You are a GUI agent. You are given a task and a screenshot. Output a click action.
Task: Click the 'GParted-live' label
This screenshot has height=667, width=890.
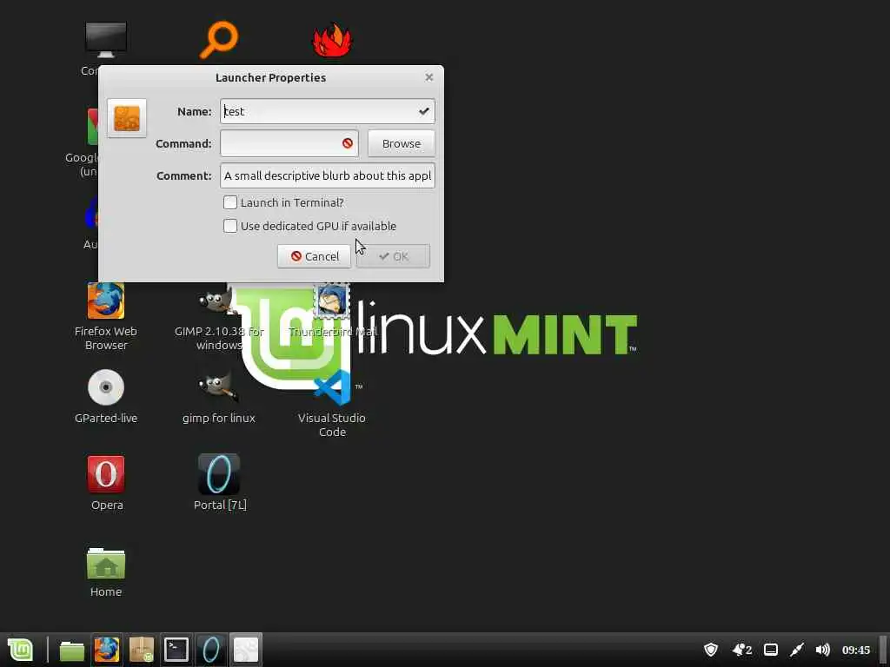pyautogui.click(x=106, y=418)
